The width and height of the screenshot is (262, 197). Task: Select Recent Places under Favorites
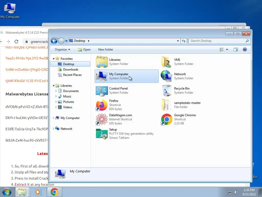70,75
